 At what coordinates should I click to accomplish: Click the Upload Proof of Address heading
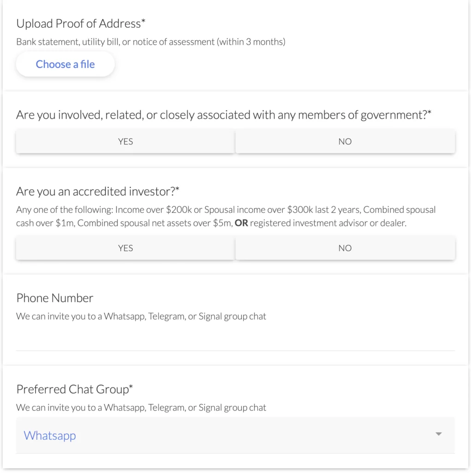81,23
